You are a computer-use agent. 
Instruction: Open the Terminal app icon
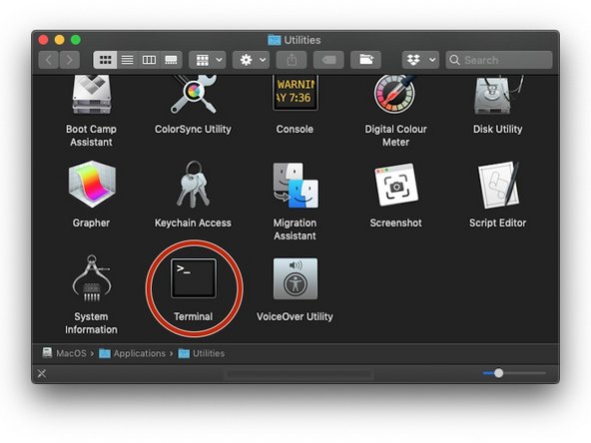[x=194, y=278]
